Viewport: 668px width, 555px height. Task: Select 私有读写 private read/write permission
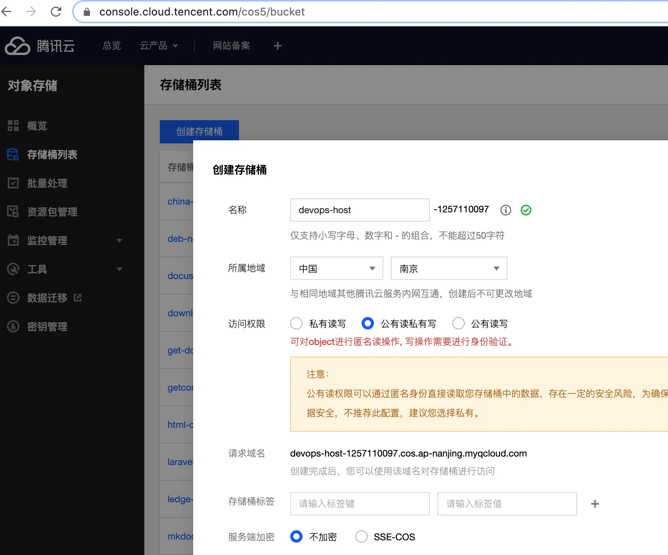[x=296, y=323]
